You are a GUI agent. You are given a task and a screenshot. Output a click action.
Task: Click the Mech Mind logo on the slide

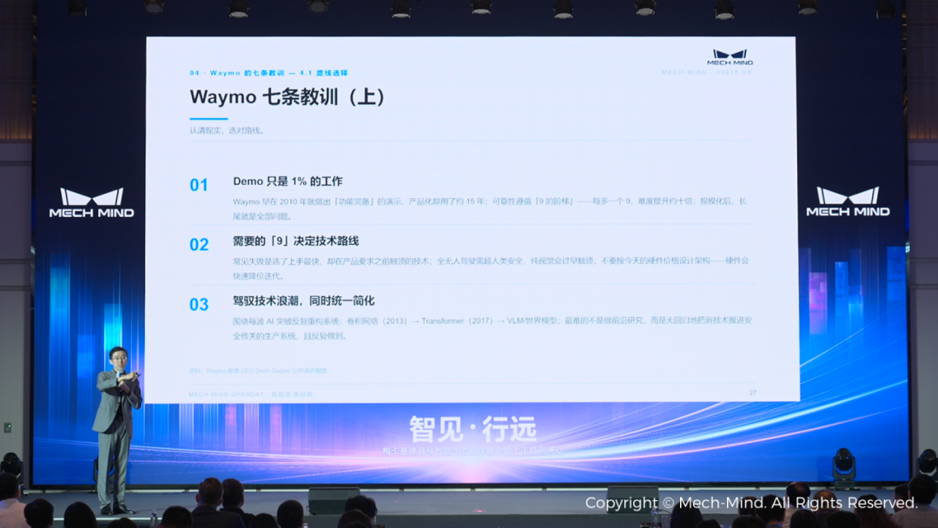(730, 57)
